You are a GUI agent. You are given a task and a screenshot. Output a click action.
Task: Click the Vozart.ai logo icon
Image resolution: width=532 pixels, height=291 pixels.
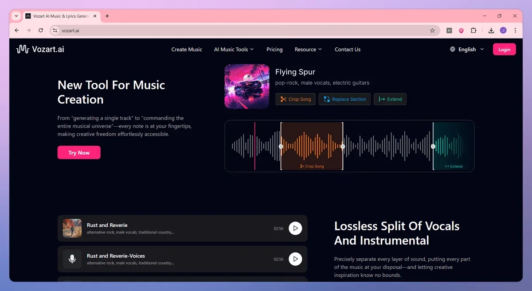point(23,49)
